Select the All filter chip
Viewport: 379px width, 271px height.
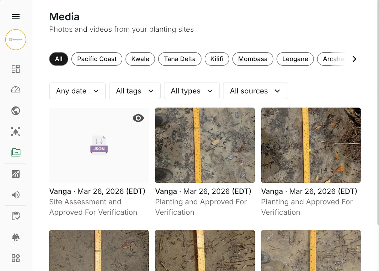point(59,59)
